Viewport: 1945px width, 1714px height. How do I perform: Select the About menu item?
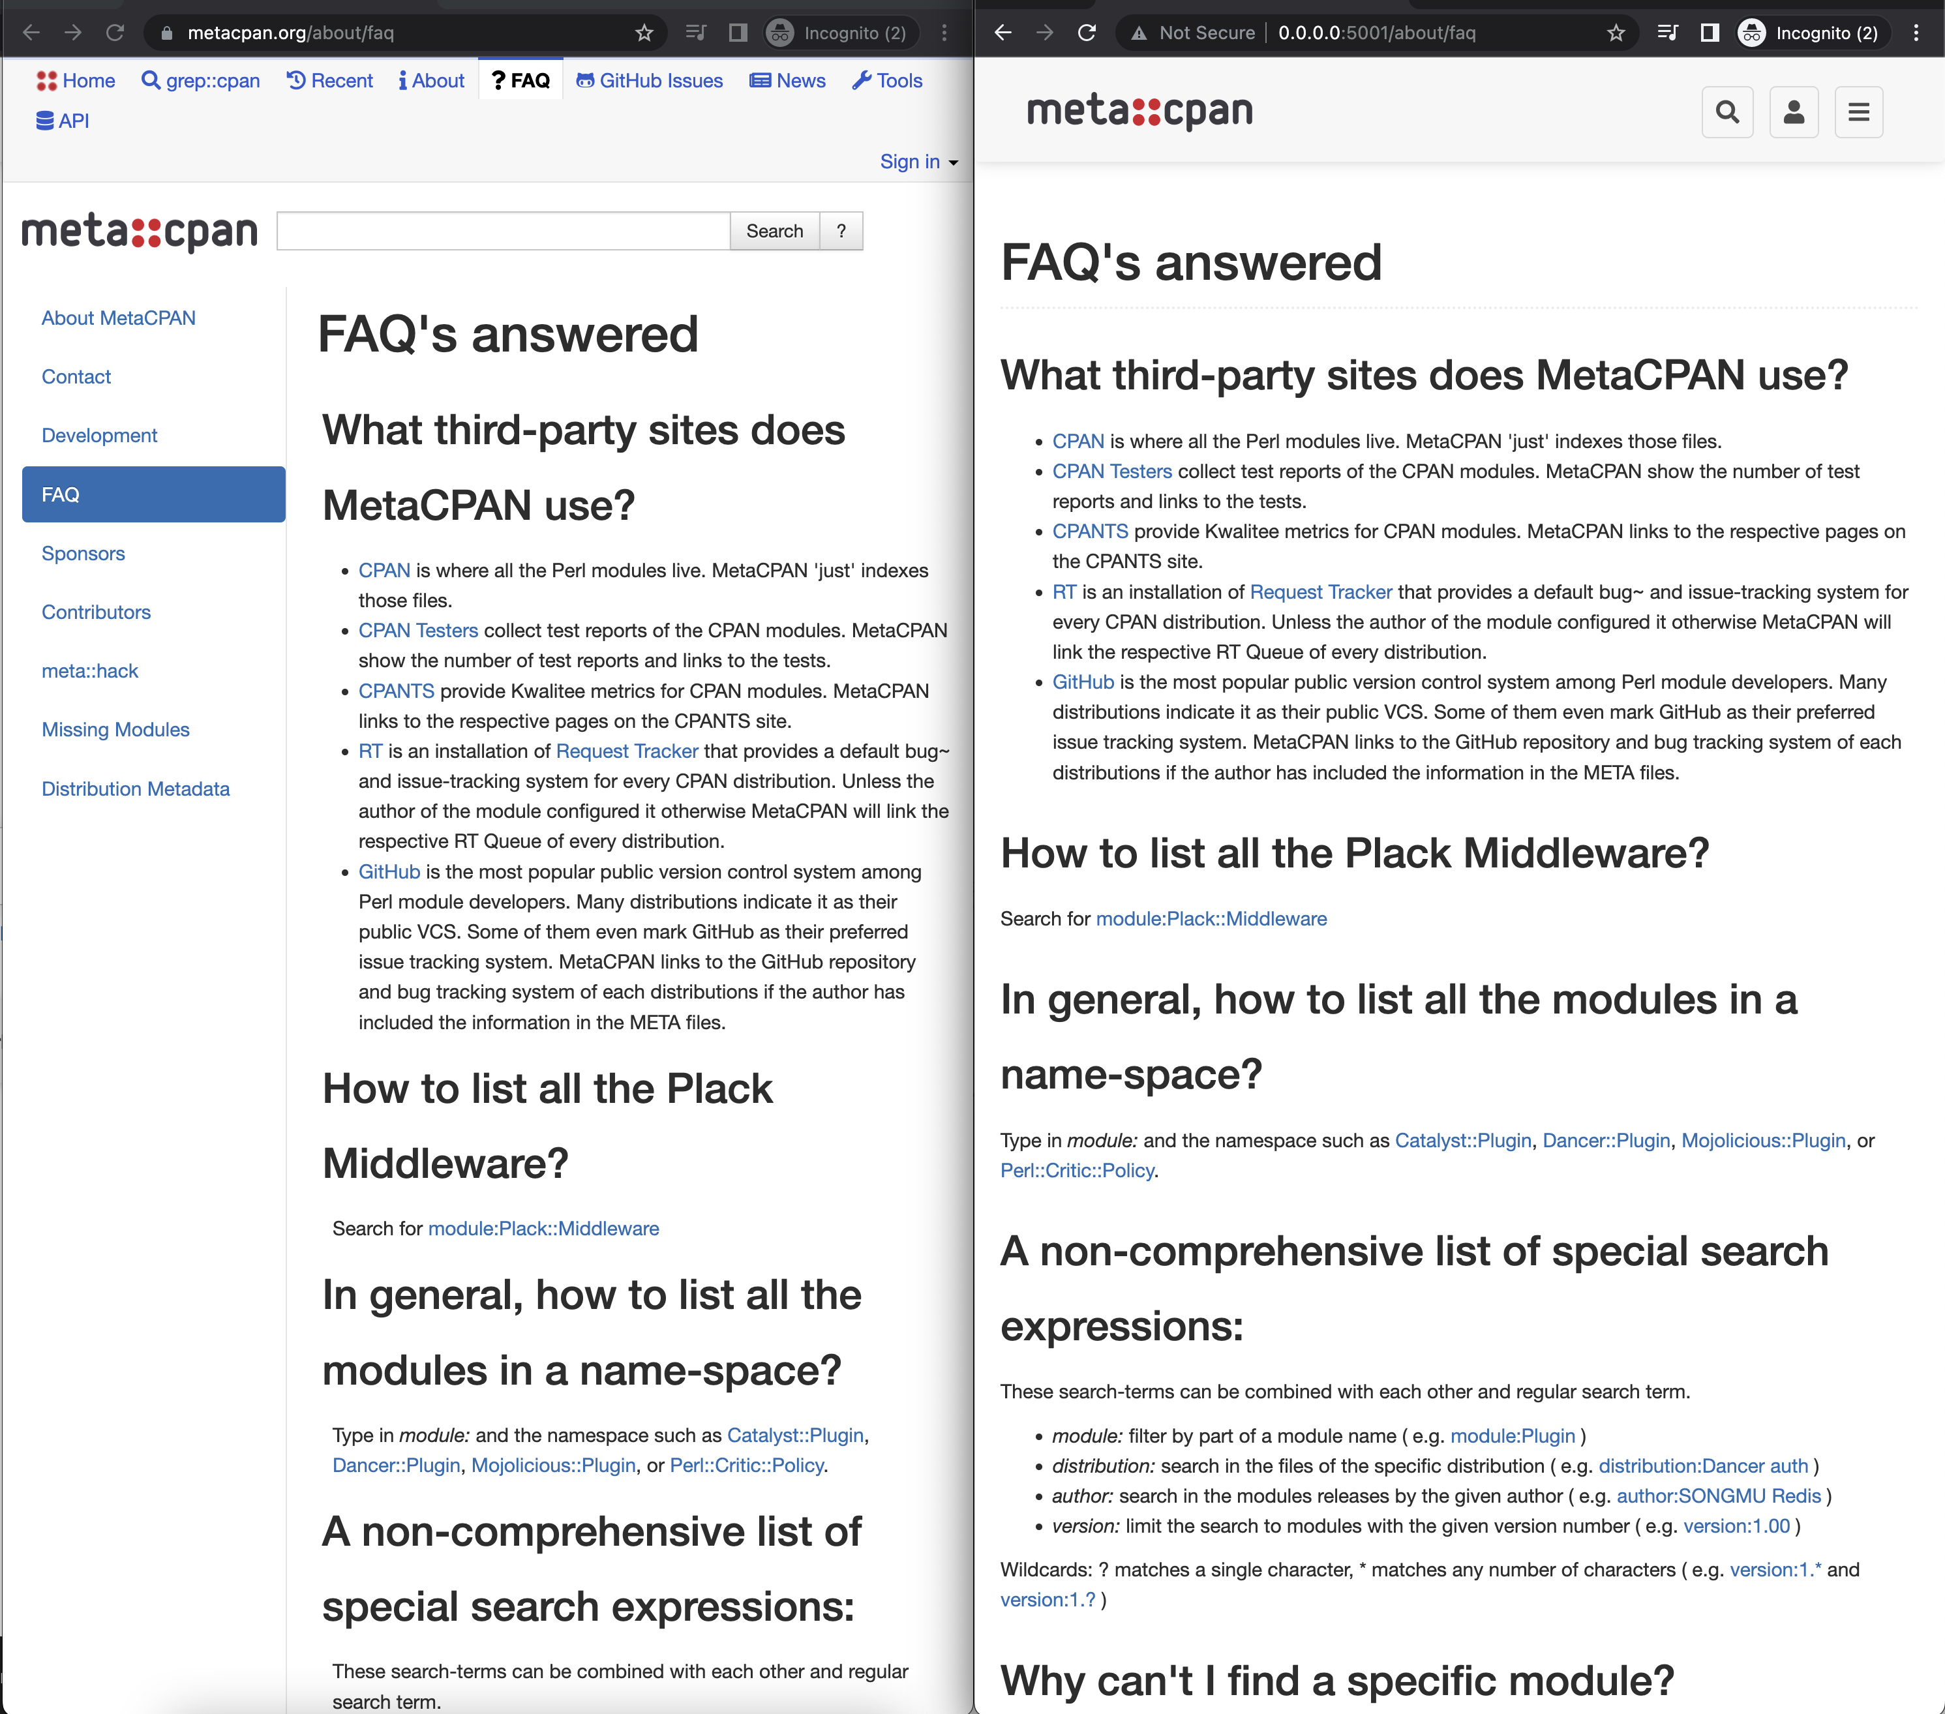pos(430,81)
